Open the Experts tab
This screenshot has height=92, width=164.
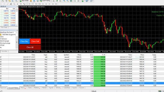[75, 88]
